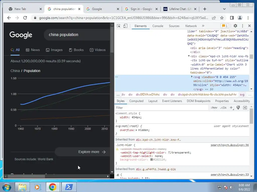Screen dimensions: 257x192
Task: Expand the svg viewBox element node
Action: coord(191,76)
